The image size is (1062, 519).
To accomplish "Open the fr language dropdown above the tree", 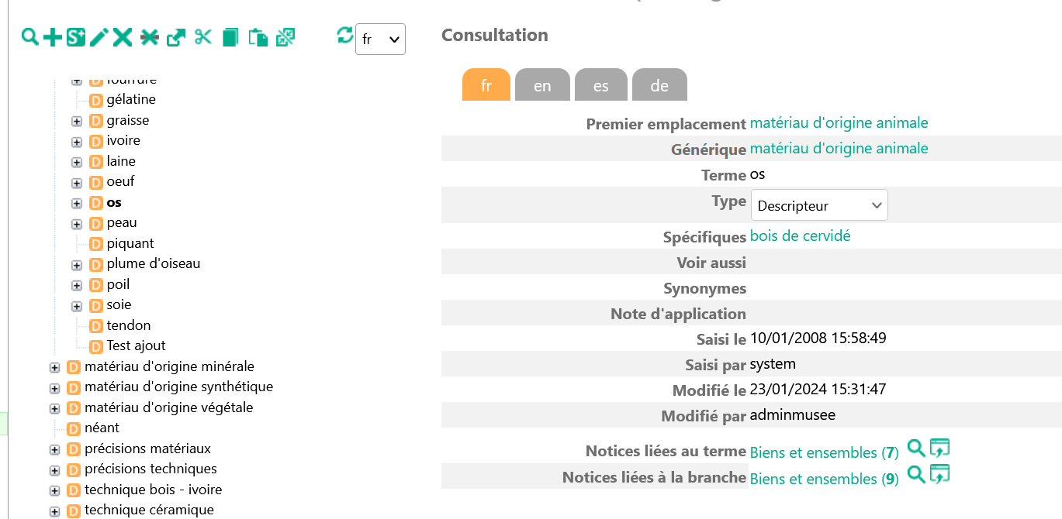I will click(380, 40).
